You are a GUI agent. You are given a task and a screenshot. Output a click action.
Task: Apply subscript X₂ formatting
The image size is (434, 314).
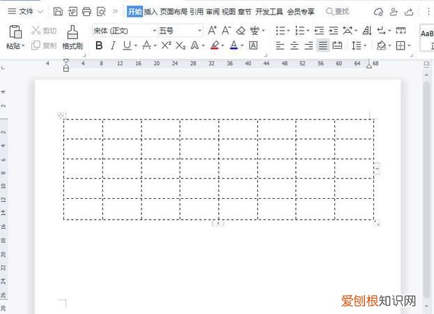(x=180, y=45)
